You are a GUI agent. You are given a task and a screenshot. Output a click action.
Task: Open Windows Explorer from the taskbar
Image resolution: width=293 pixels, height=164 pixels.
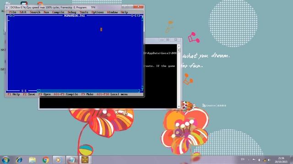click(33, 160)
